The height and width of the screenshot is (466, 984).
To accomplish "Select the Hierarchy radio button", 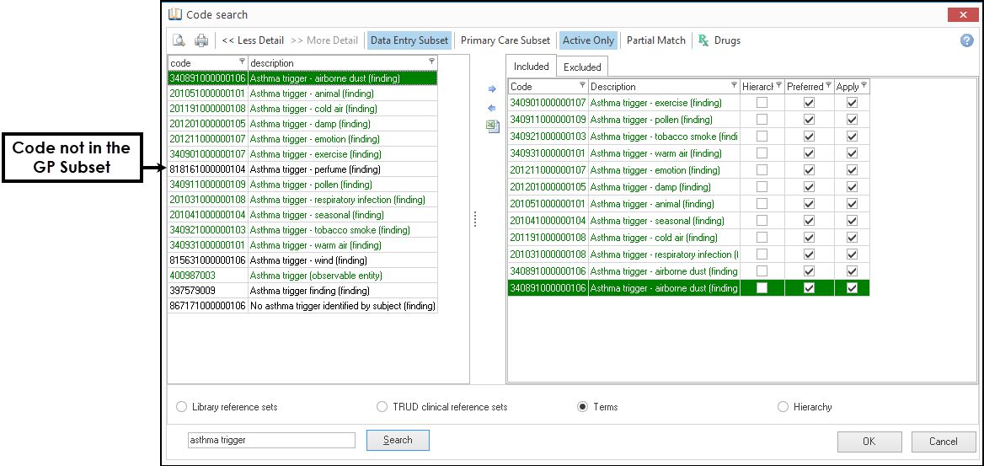I will [x=783, y=407].
